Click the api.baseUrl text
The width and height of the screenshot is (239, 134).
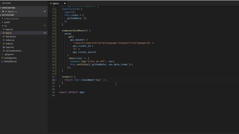[x=77, y=40]
